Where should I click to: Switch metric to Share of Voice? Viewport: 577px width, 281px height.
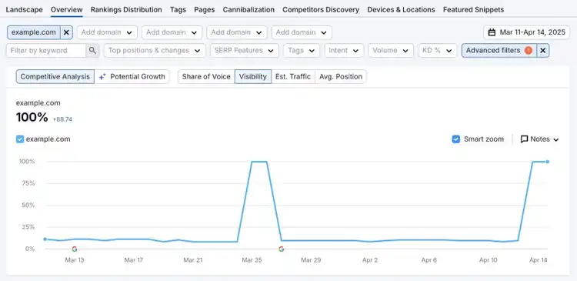pos(206,77)
